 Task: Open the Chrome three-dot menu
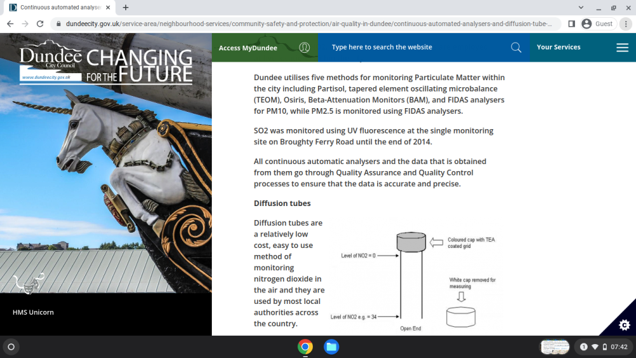click(x=626, y=24)
